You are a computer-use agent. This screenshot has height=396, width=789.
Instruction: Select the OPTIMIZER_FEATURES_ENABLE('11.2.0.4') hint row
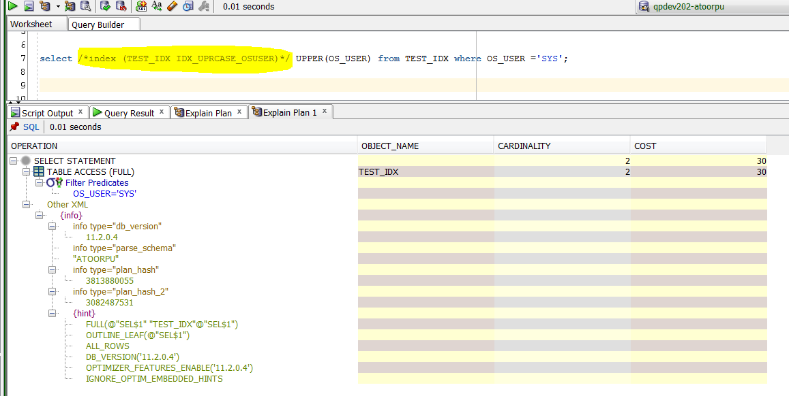[x=170, y=368]
